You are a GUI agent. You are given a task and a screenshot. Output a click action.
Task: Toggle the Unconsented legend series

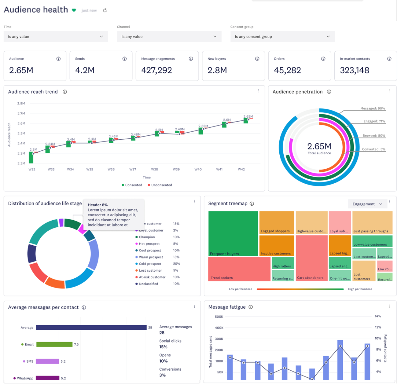point(160,185)
